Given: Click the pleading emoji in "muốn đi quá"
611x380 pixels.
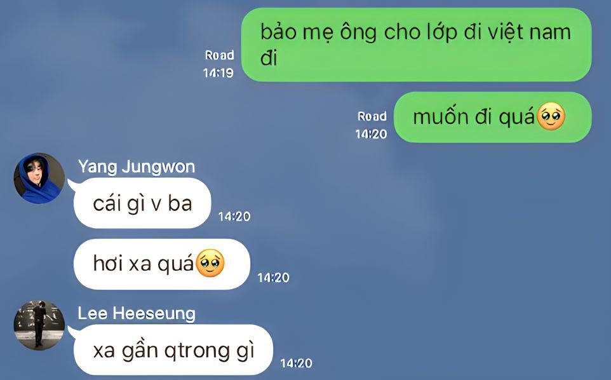Looking at the screenshot, I should click(x=551, y=116).
